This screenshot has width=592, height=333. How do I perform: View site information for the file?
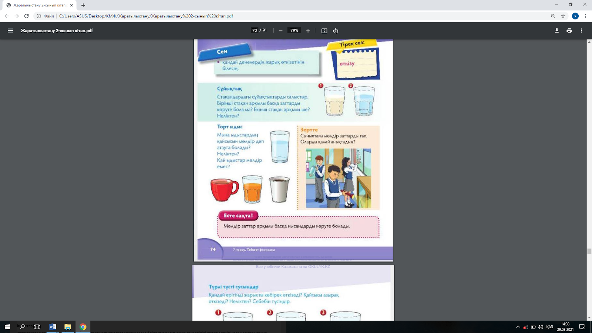pos(39,16)
